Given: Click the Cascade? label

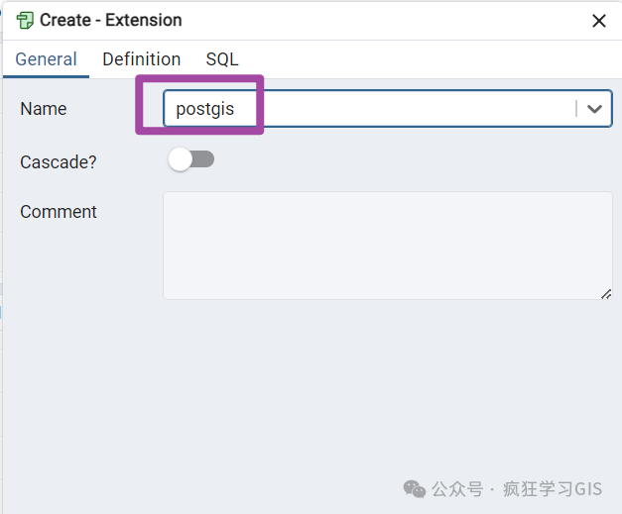Looking at the screenshot, I should (x=59, y=161).
